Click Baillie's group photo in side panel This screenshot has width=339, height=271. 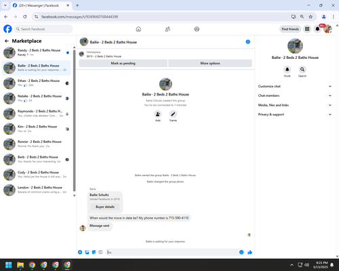295,46
